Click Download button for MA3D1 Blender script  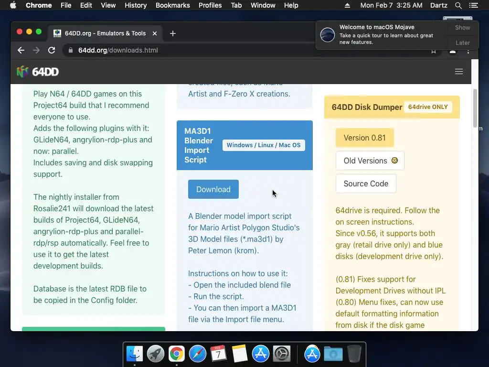[x=213, y=189]
